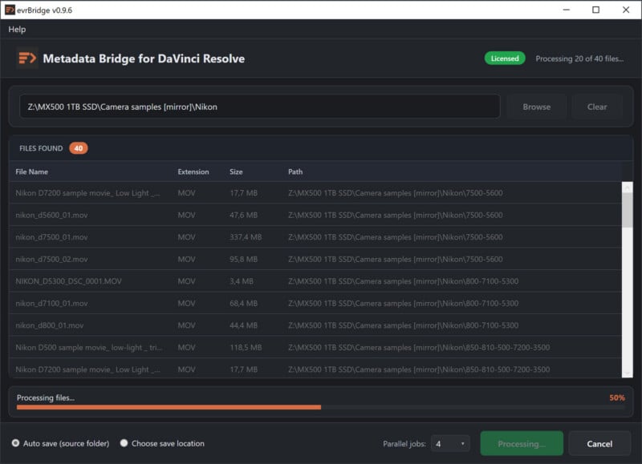Open the Help menu
The height and width of the screenshot is (464, 642).
click(x=17, y=29)
